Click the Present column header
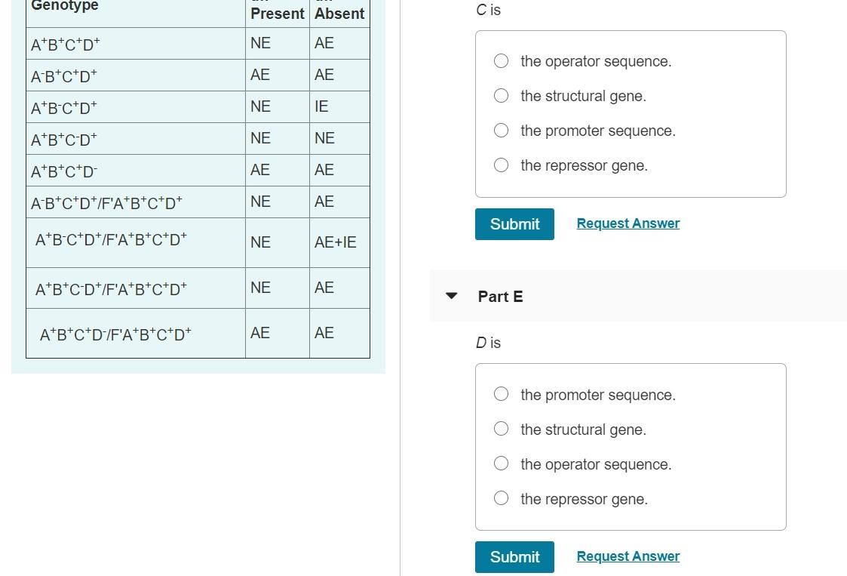Viewport: 847px width, 576px height. (x=277, y=13)
